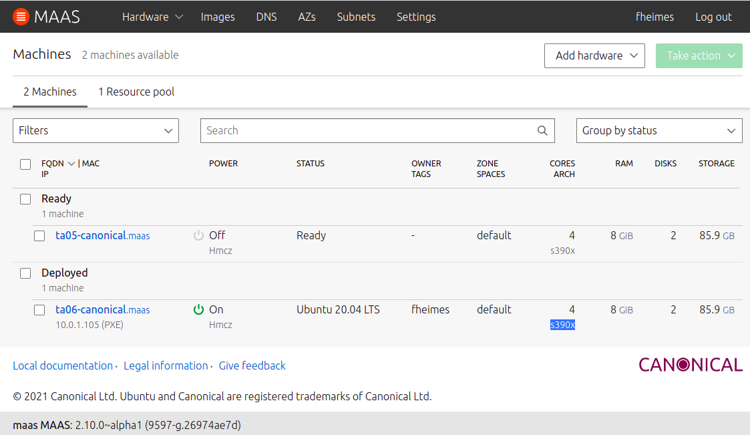The image size is (750, 435).
Task: Sort by the STATUS column header
Action: tap(310, 164)
